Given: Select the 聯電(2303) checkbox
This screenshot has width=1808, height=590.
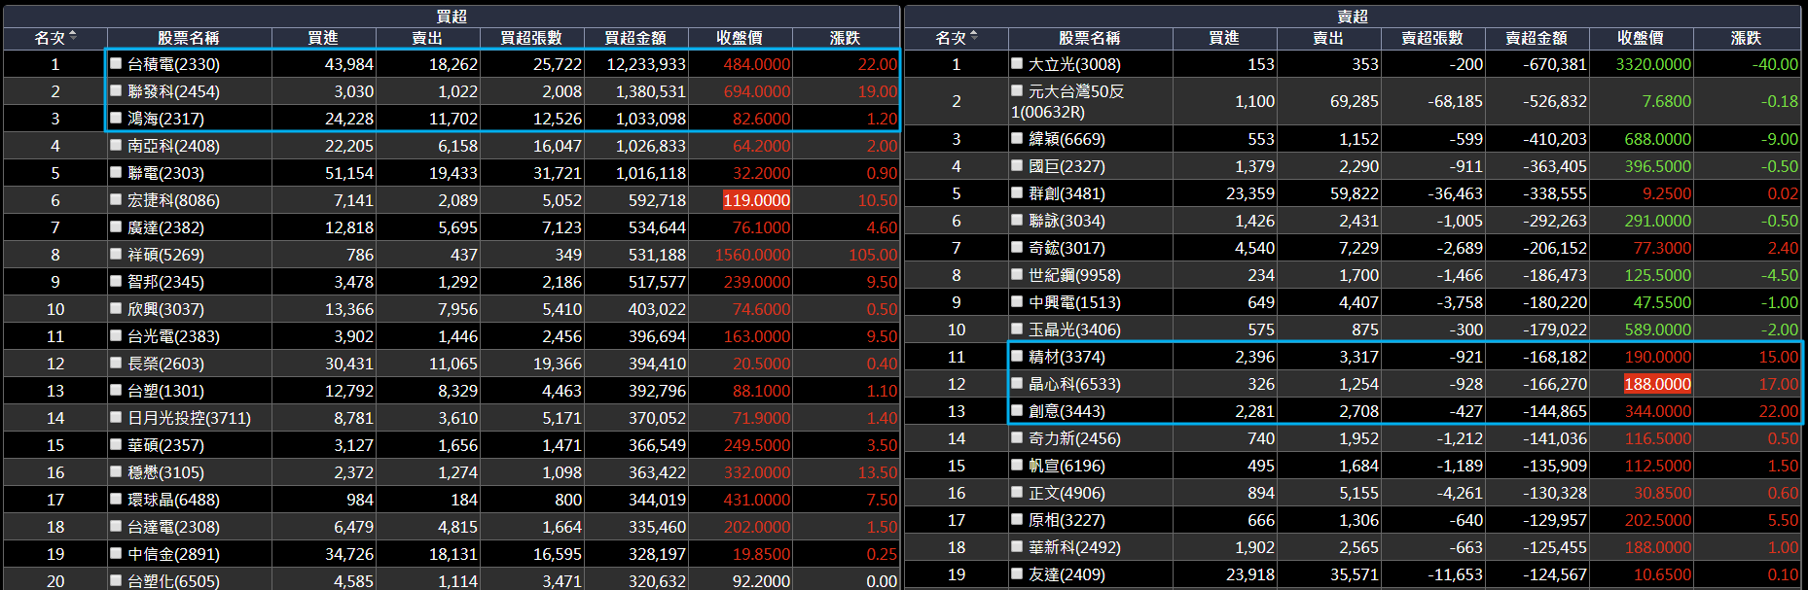Looking at the screenshot, I should pyautogui.click(x=116, y=172).
